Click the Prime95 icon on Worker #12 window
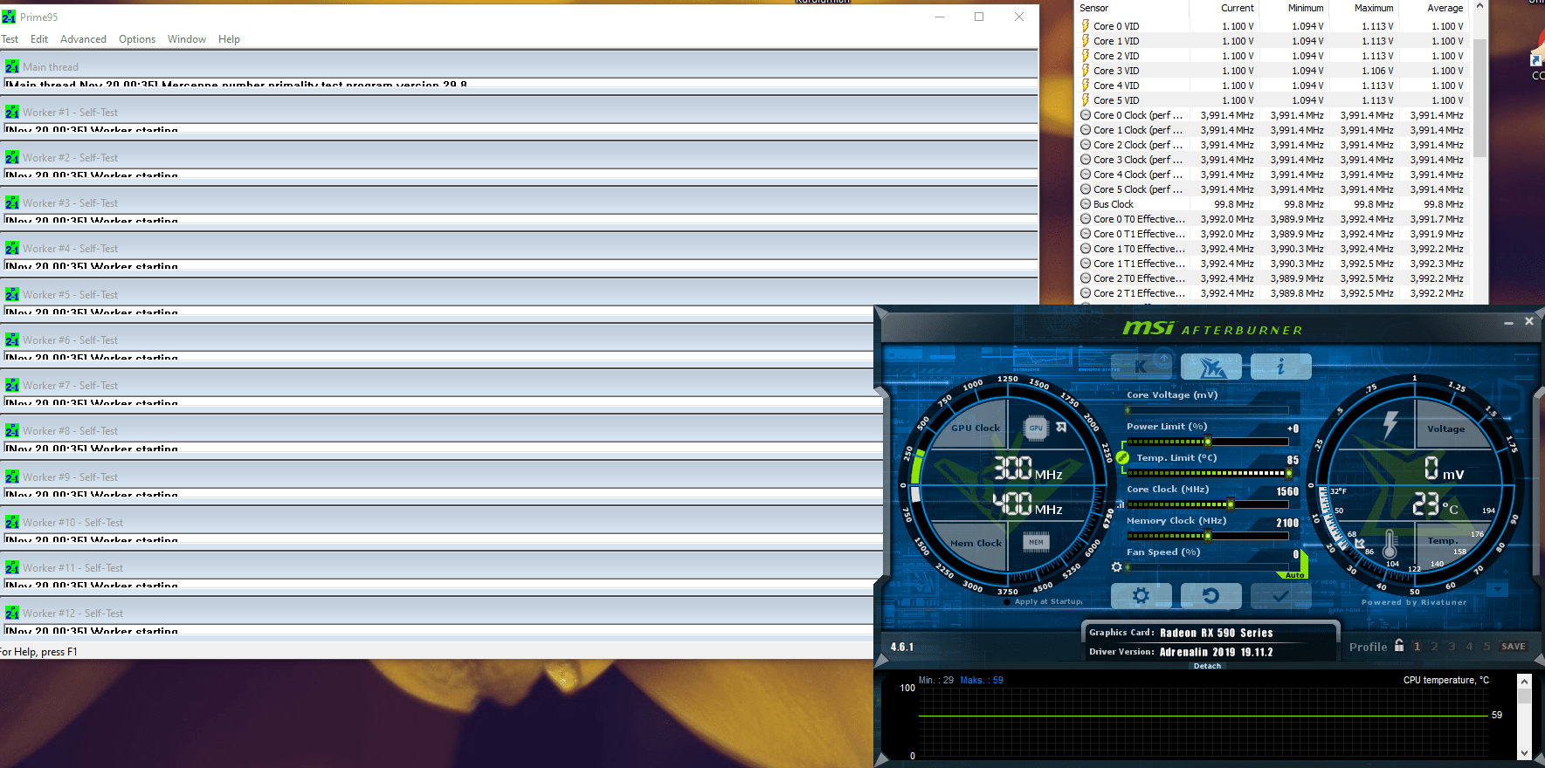Image resolution: width=1545 pixels, height=768 pixels. [11, 614]
